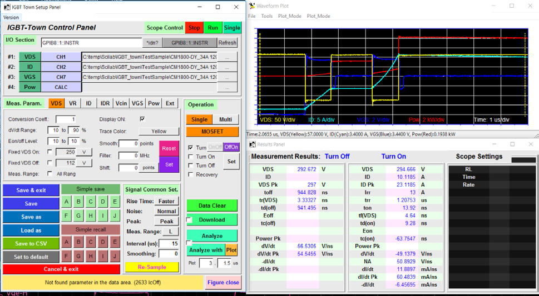Image resolution: width=539 pixels, height=296 pixels.
Task: Click Simple recall slot J
Action: [x=115, y=256]
